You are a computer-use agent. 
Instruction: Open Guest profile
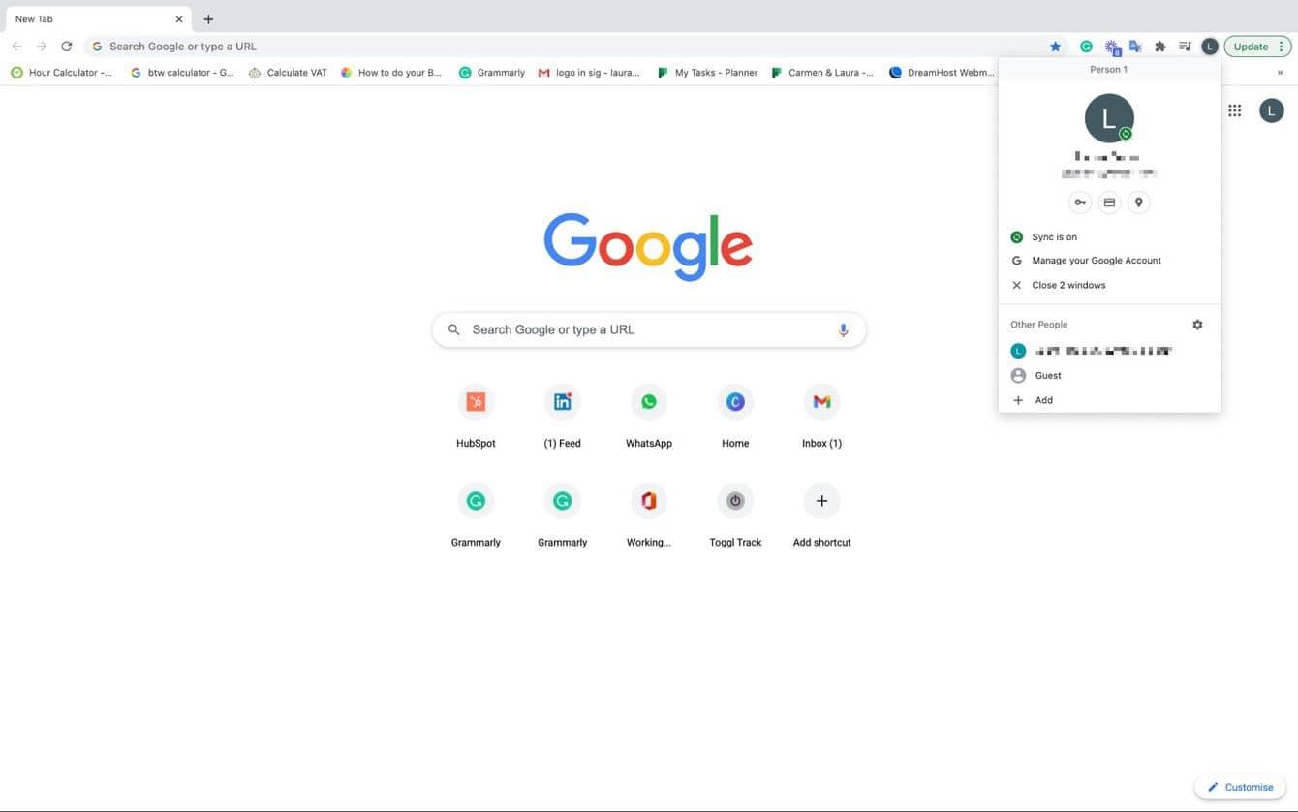pyautogui.click(x=1109, y=375)
